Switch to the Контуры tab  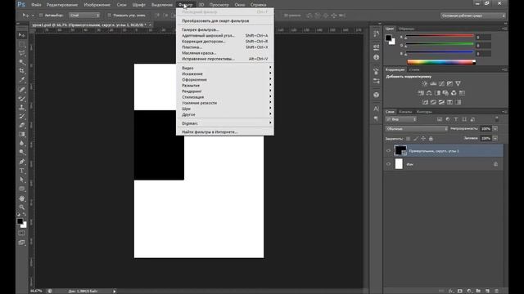point(424,112)
